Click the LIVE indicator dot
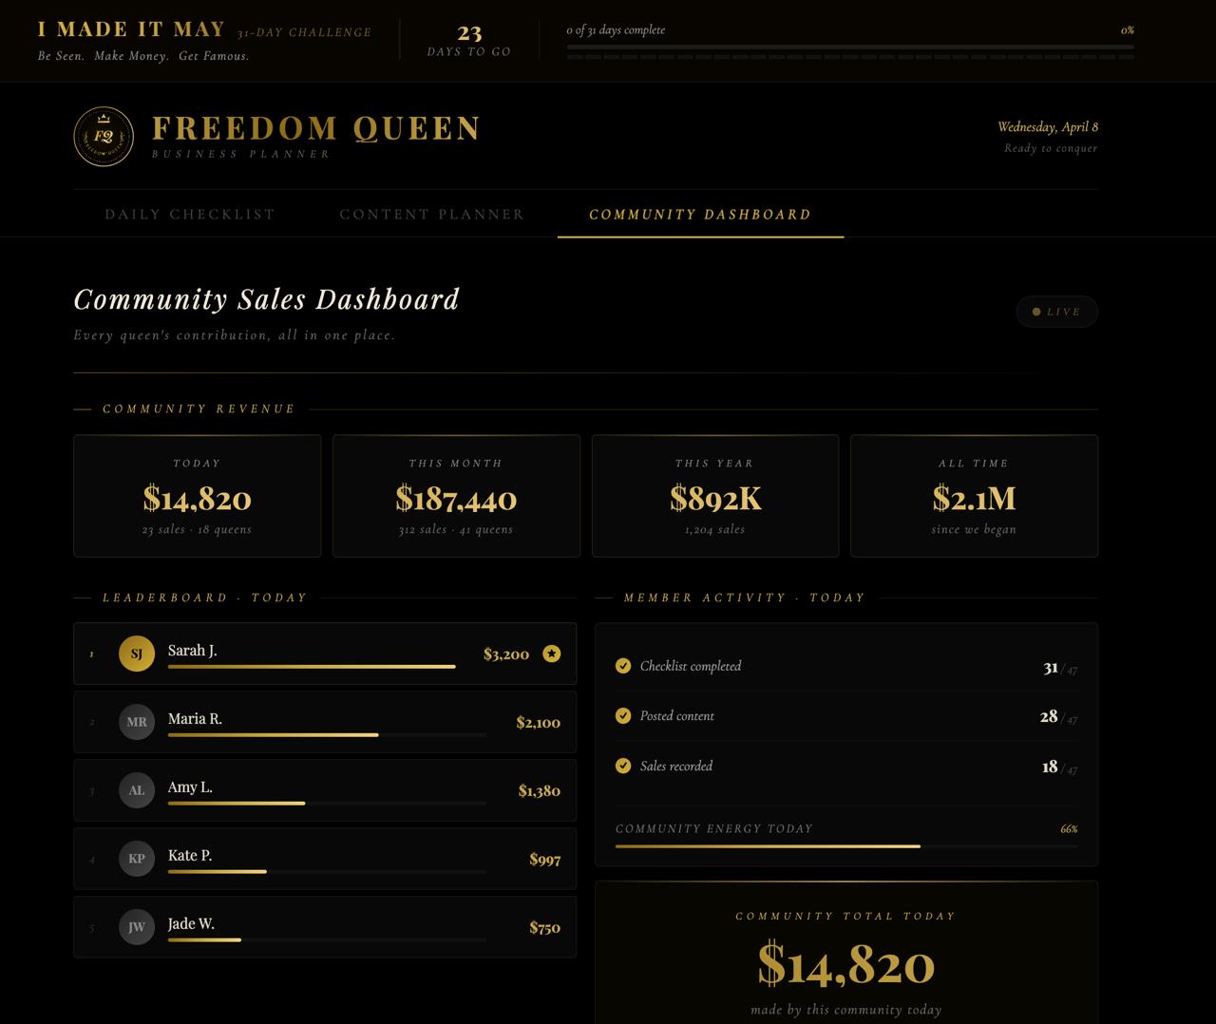 coord(1036,312)
